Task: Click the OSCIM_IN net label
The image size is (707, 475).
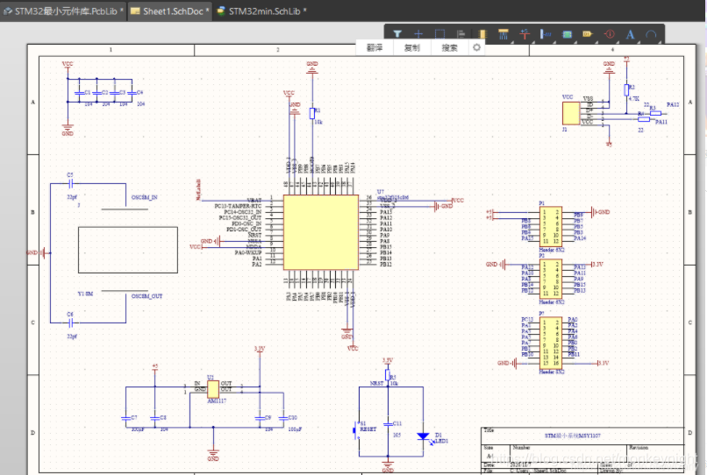Action: point(144,197)
